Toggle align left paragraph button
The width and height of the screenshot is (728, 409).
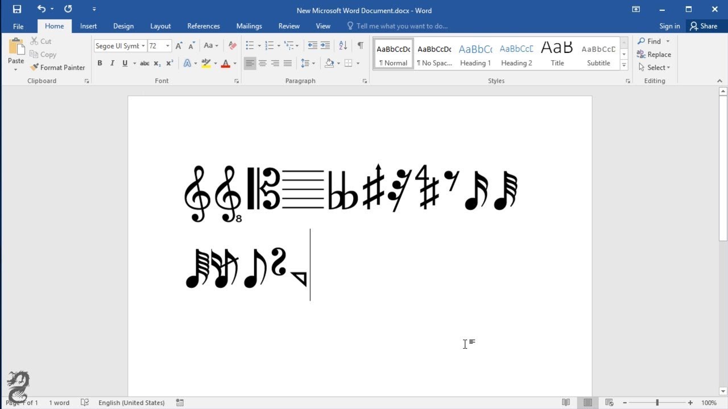click(x=250, y=63)
